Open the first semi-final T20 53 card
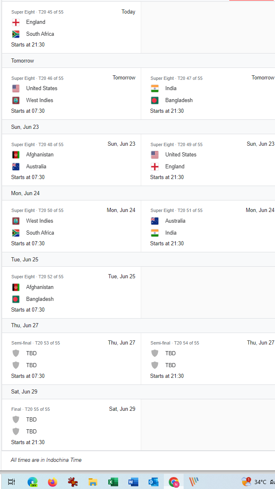 [x=72, y=359]
